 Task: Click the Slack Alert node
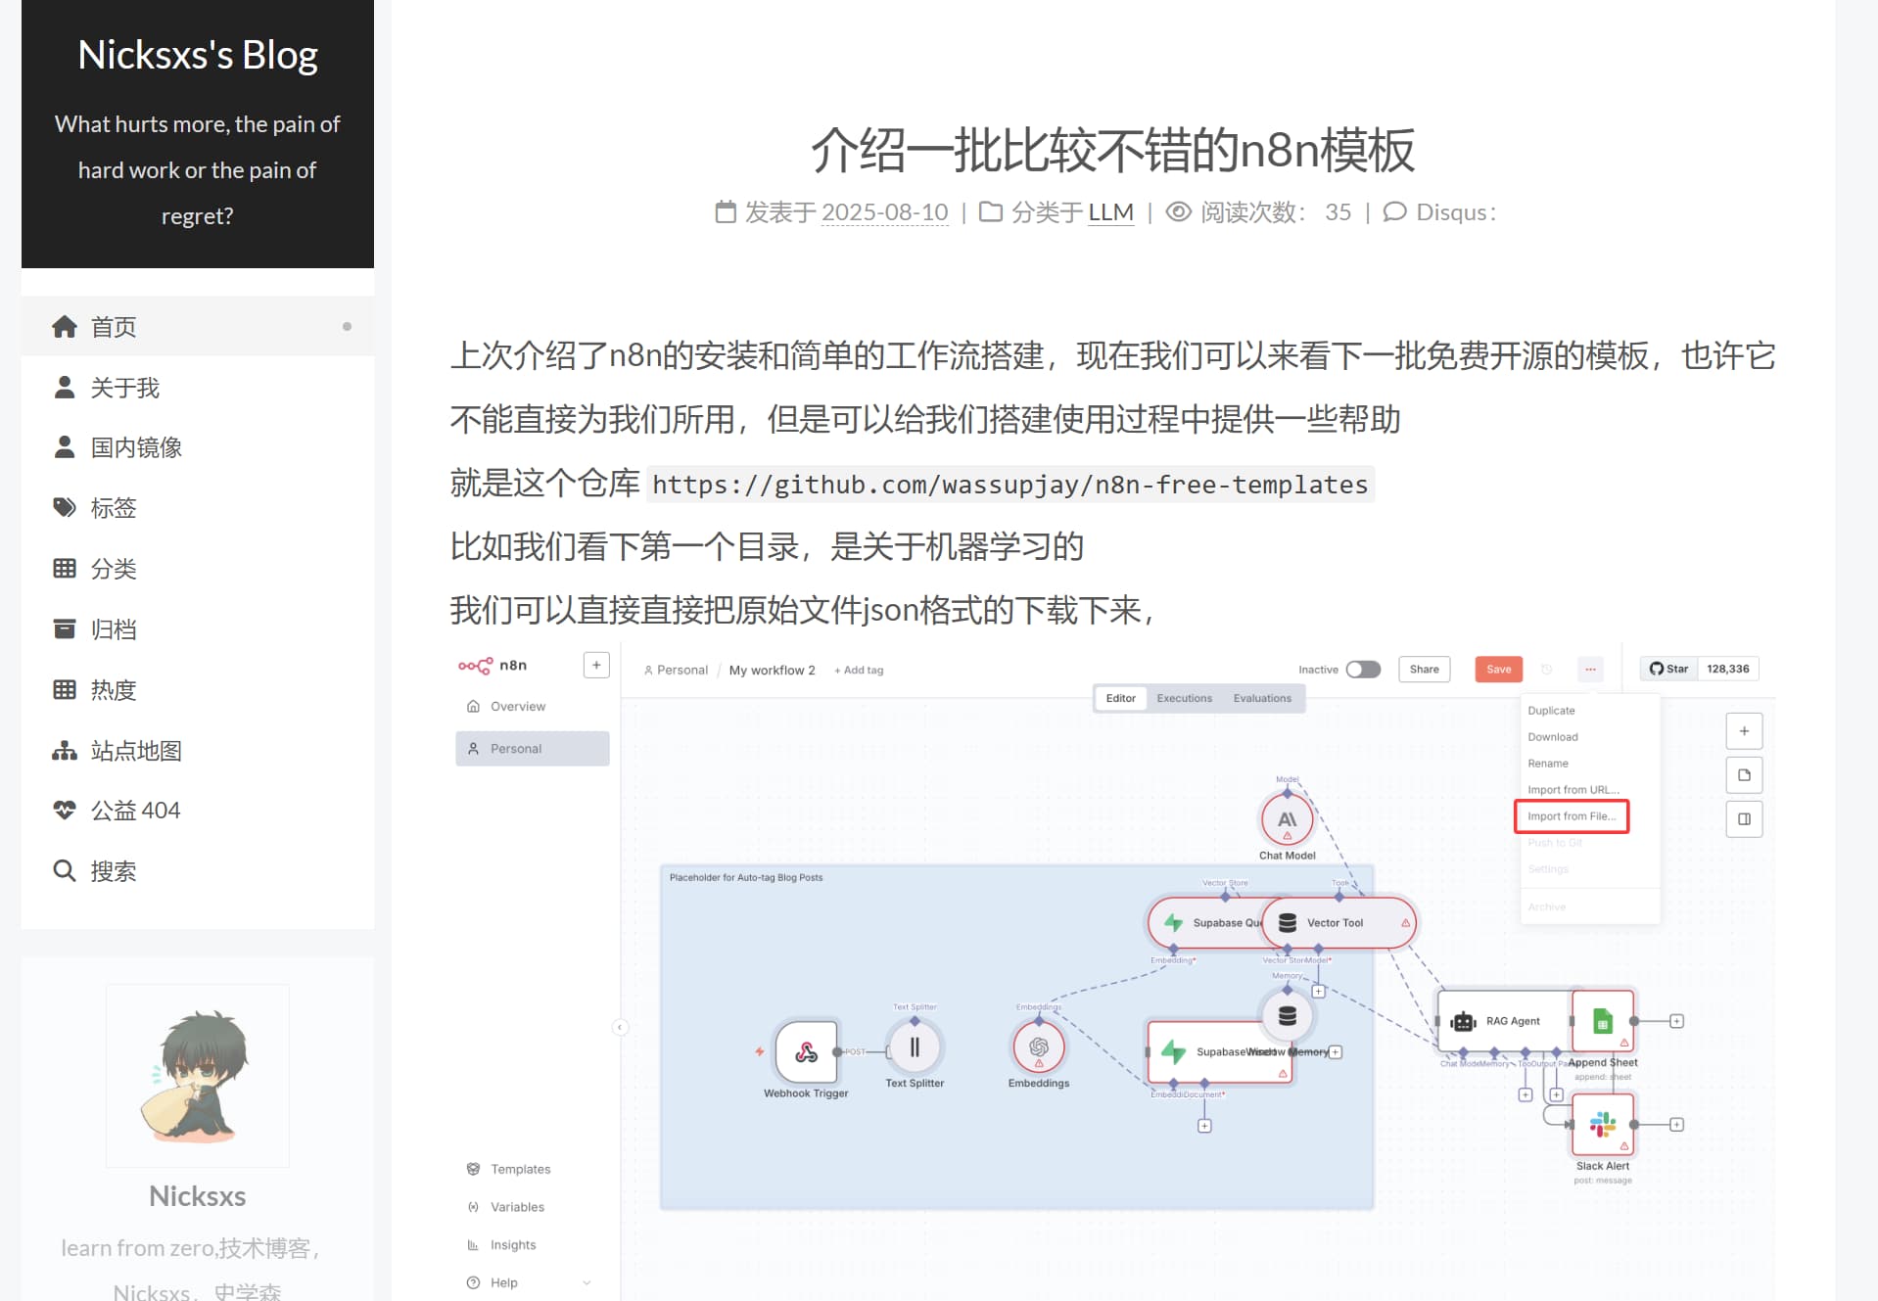coord(1603,1124)
